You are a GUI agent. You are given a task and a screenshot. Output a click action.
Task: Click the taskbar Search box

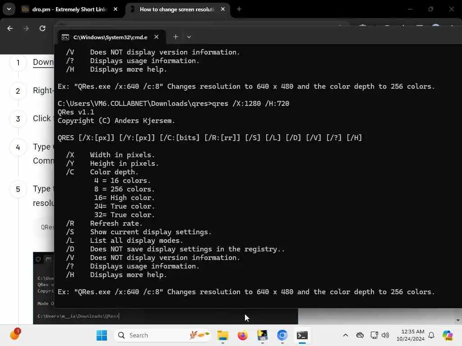(x=162, y=335)
